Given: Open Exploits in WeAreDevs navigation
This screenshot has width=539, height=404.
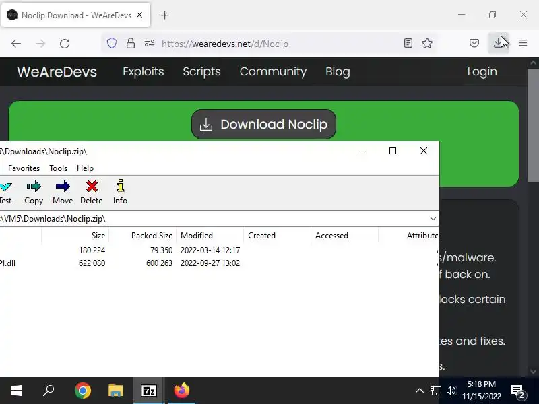Looking at the screenshot, I should click(x=144, y=71).
